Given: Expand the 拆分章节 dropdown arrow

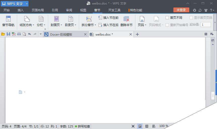Looking at the screenshot, I should point(95,25).
